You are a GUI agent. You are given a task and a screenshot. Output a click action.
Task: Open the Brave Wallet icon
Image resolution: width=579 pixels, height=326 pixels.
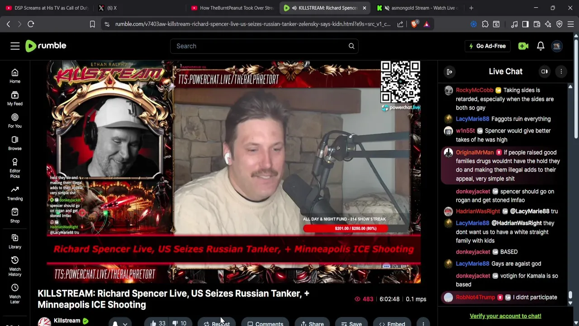[537, 24]
